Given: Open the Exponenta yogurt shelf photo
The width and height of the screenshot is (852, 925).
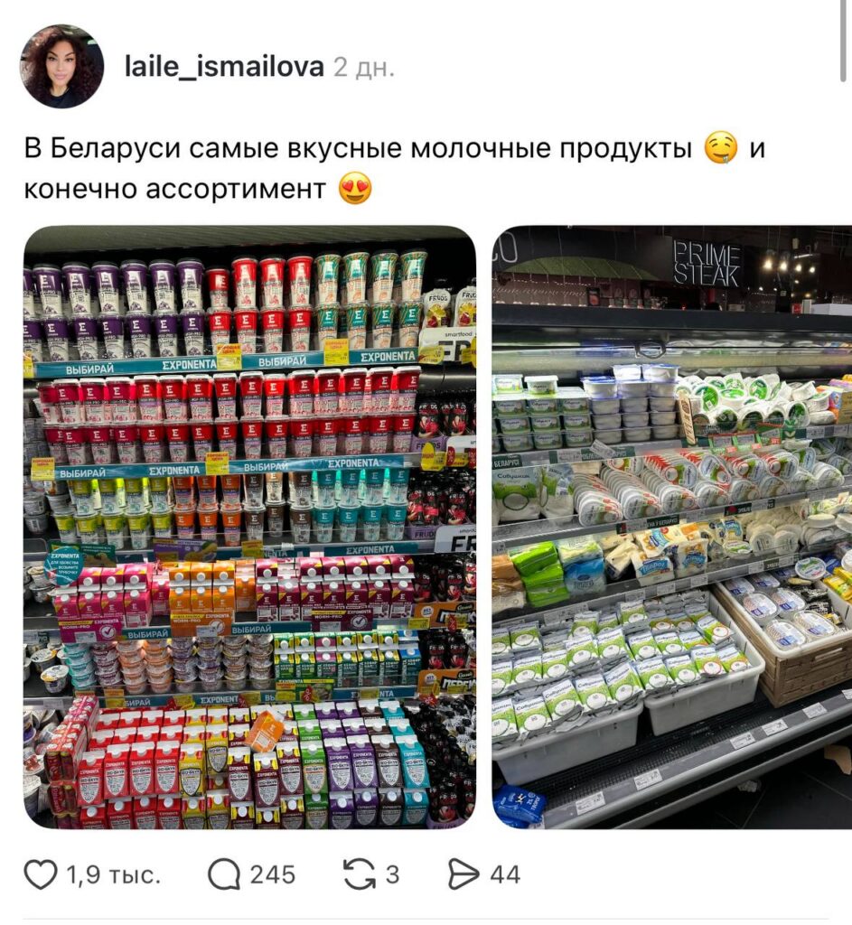Looking at the screenshot, I should [249, 527].
